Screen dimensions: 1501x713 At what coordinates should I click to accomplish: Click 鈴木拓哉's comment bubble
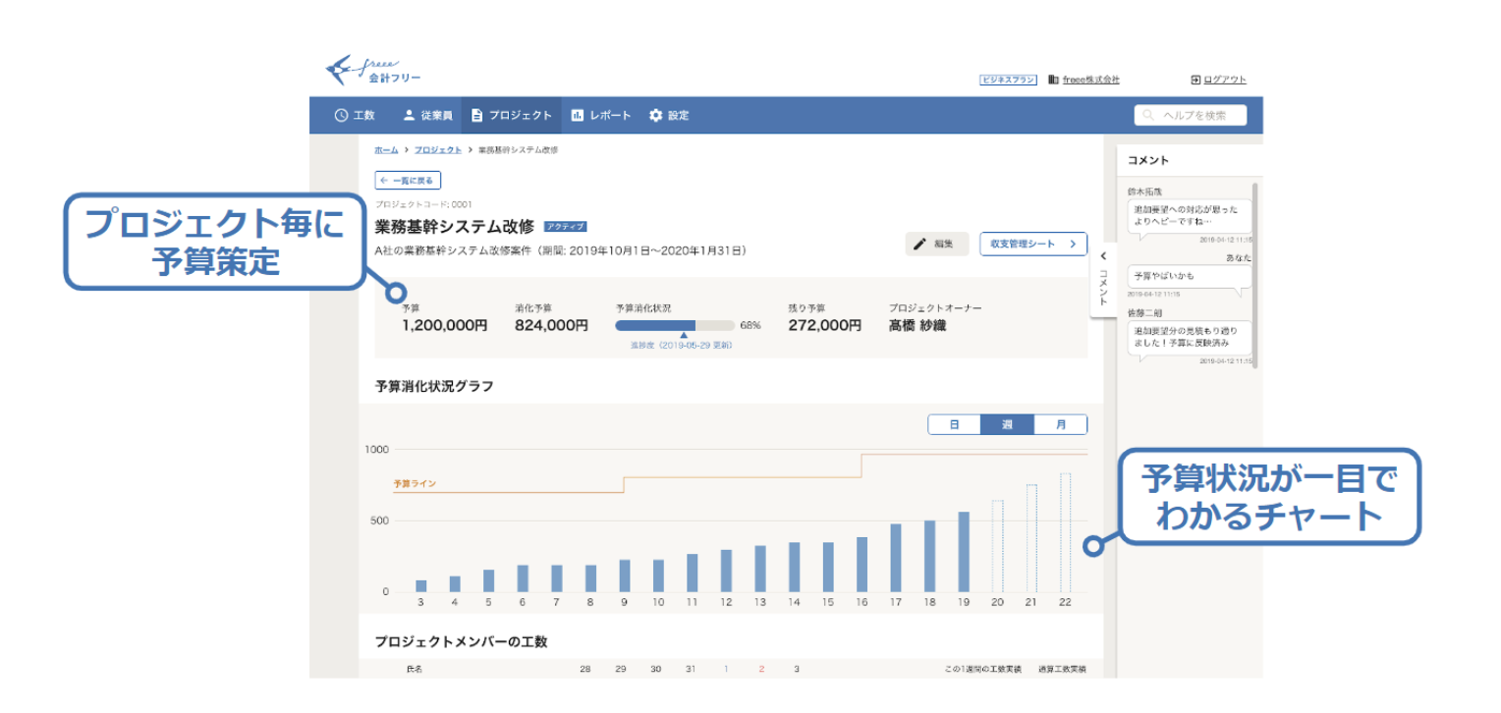tap(1189, 216)
